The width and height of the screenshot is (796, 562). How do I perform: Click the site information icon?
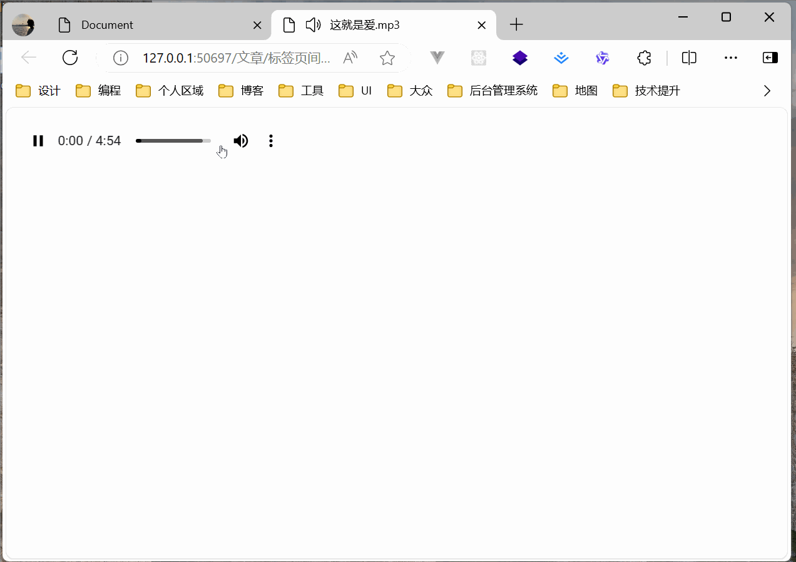[120, 58]
